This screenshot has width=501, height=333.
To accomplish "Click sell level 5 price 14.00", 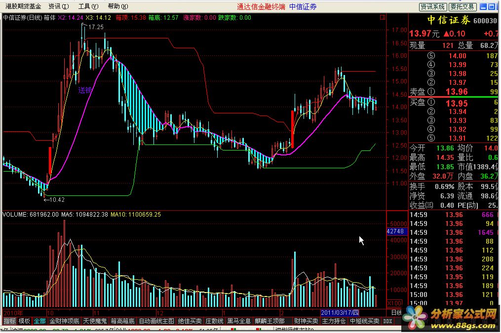I will (x=457, y=56).
